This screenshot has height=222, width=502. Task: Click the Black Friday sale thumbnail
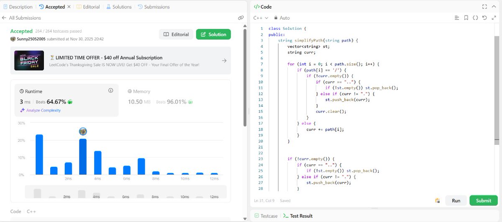tap(29, 61)
